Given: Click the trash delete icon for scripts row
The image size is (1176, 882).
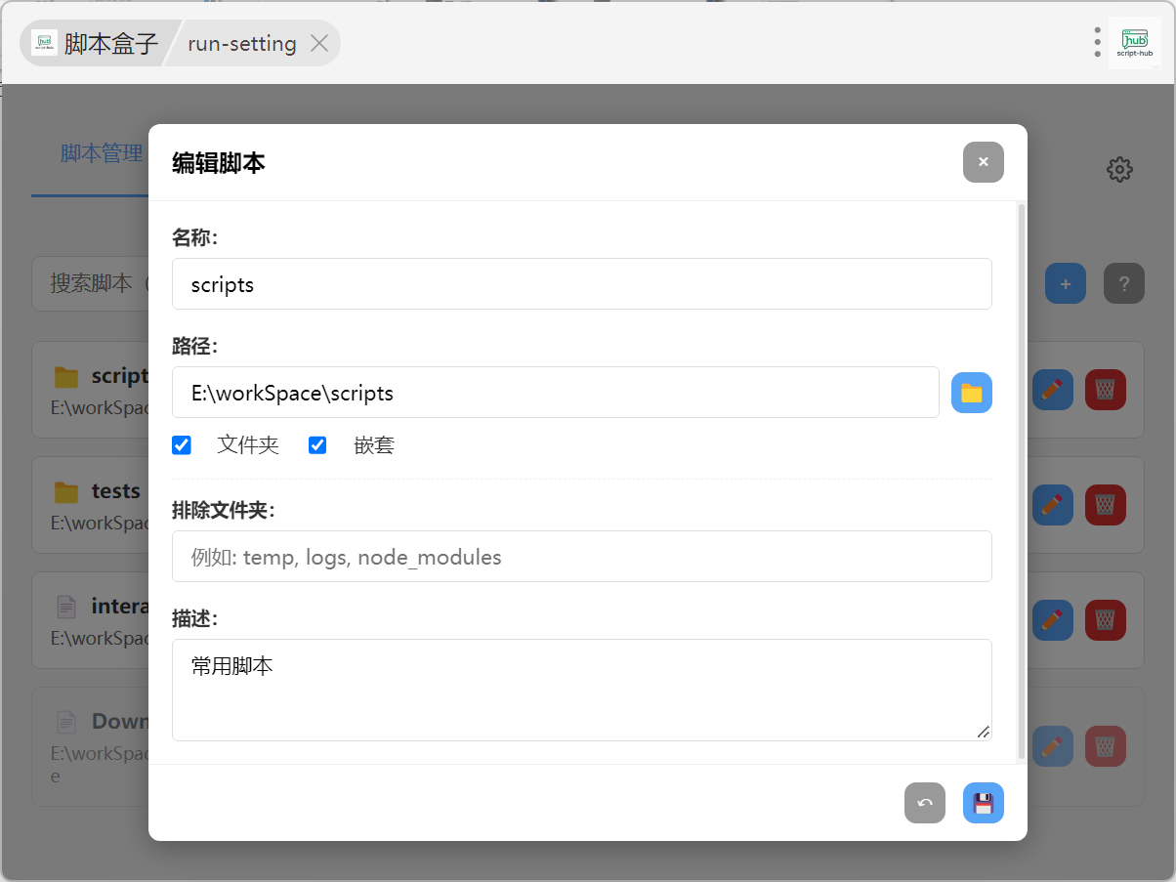Looking at the screenshot, I should coord(1105,390).
